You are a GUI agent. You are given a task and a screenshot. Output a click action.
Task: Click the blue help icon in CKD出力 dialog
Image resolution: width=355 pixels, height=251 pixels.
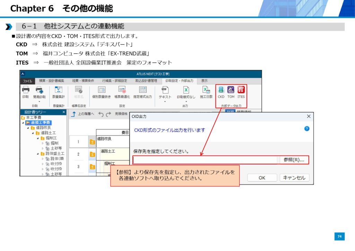(x=306, y=129)
